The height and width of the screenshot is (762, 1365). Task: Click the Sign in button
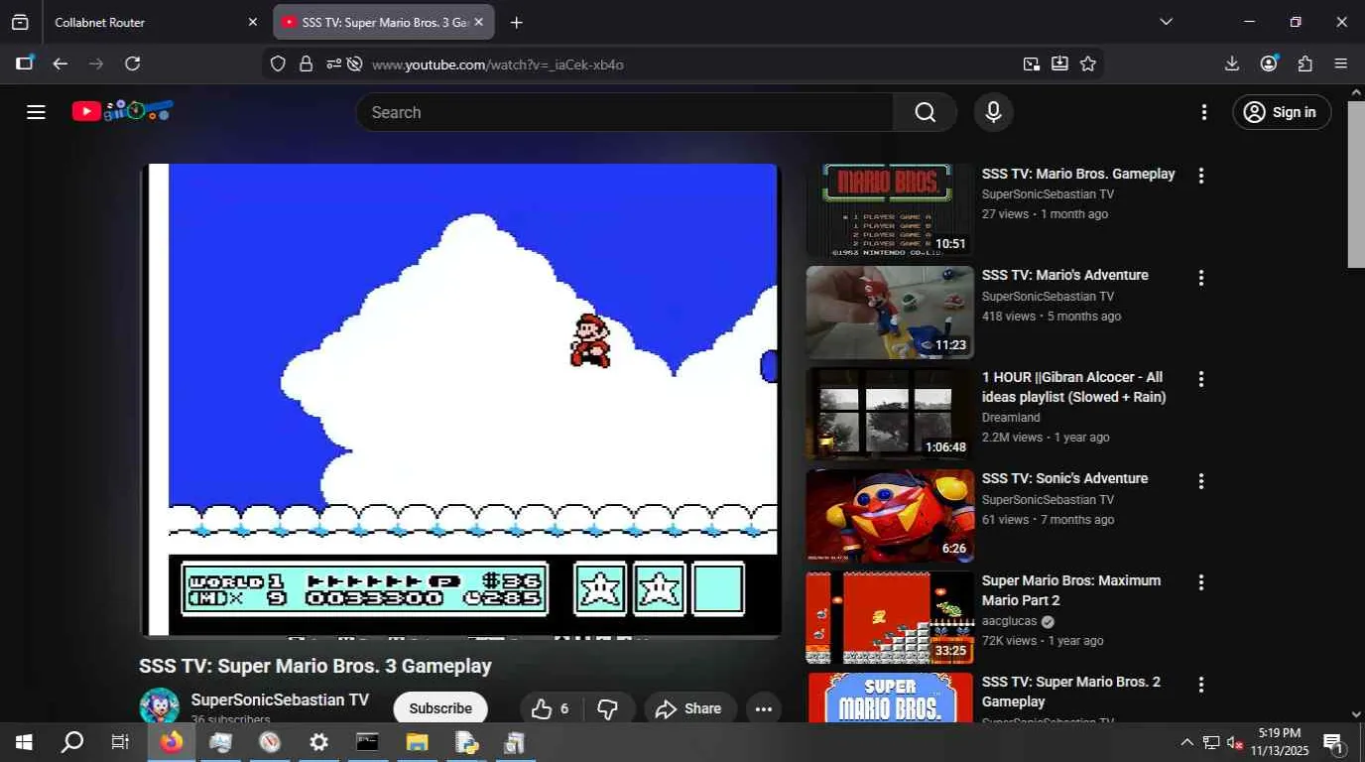(x=1282, y=112)
